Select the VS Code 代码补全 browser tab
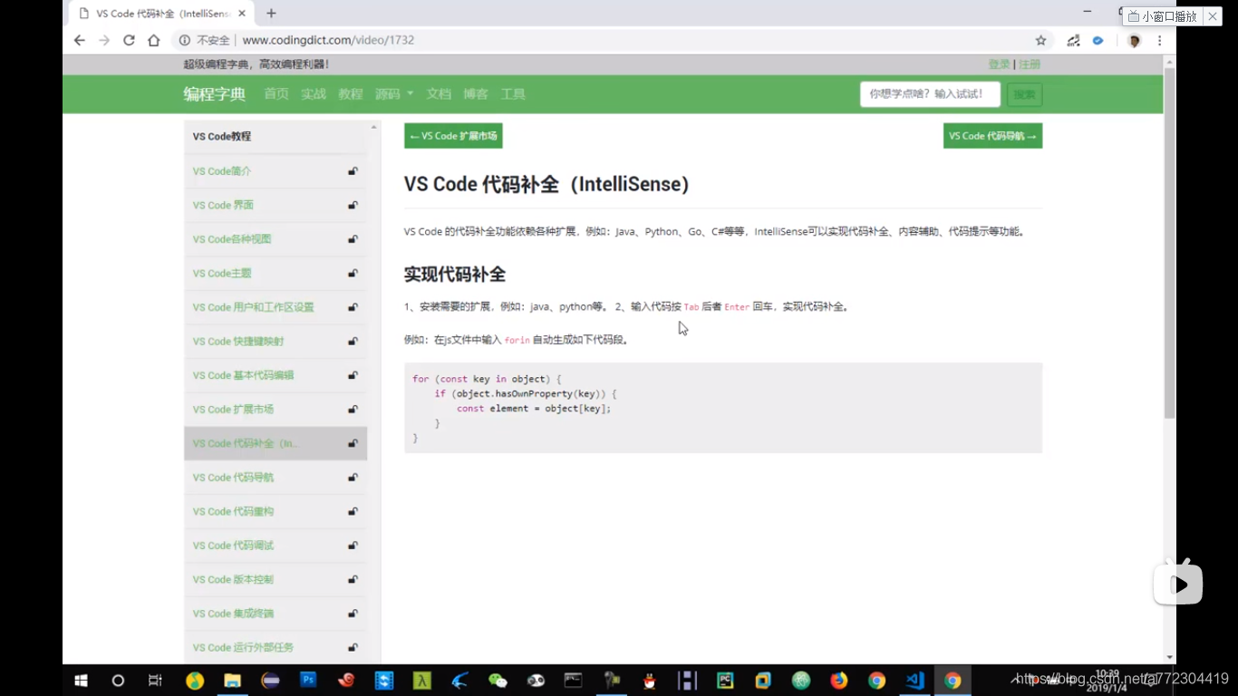Viewport: 1238px width, 696px height. pyautogui.click(x=161, y=14)
